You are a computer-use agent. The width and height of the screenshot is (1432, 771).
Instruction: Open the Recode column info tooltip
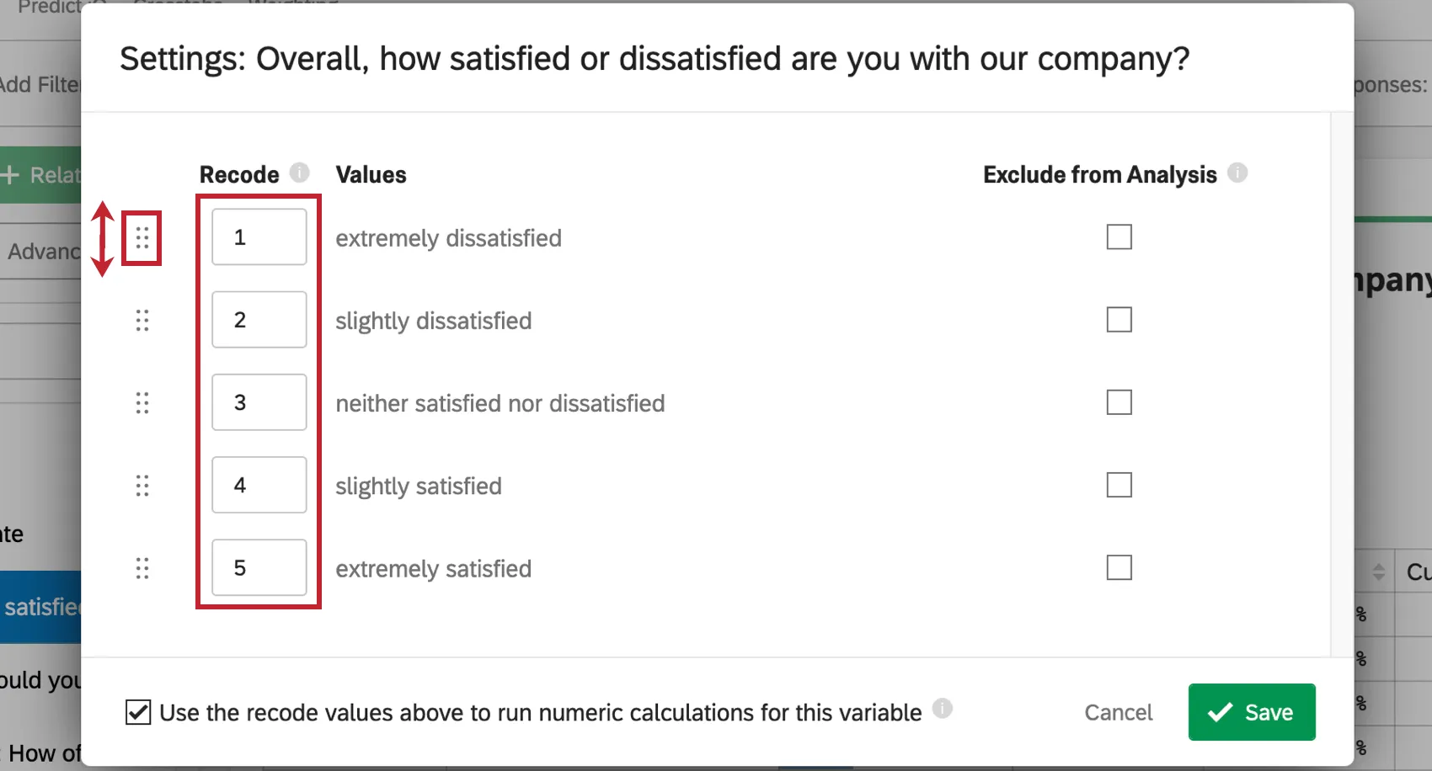tap(299, 173)
